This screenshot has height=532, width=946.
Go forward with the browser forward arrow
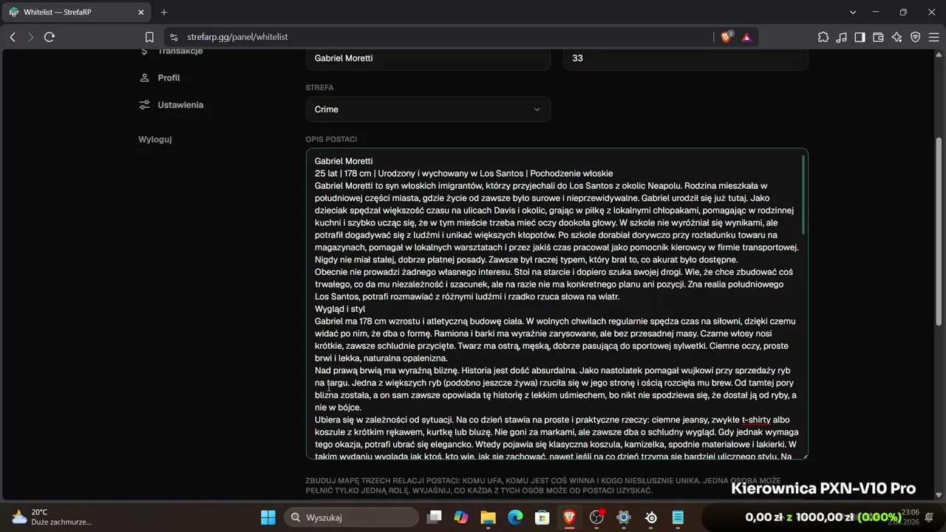30,37
